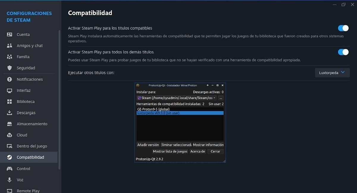Screen dimensions: 357x193
Task: Click the Control gamepad icon
Action: pos(10,169)
